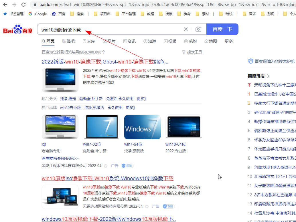
Task: Click win7-64位 text link
Action: [133, 144]
